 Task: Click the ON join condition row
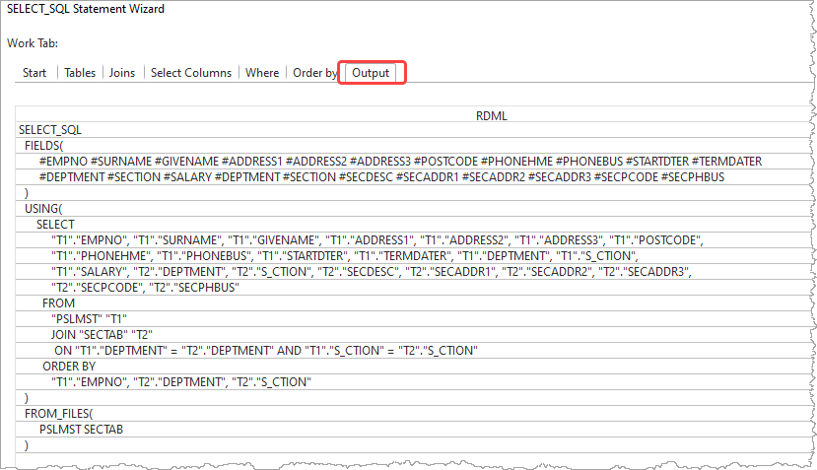416,351
